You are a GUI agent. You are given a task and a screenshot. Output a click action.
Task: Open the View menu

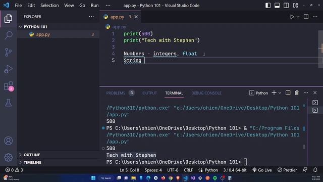(x=69, y=6)
